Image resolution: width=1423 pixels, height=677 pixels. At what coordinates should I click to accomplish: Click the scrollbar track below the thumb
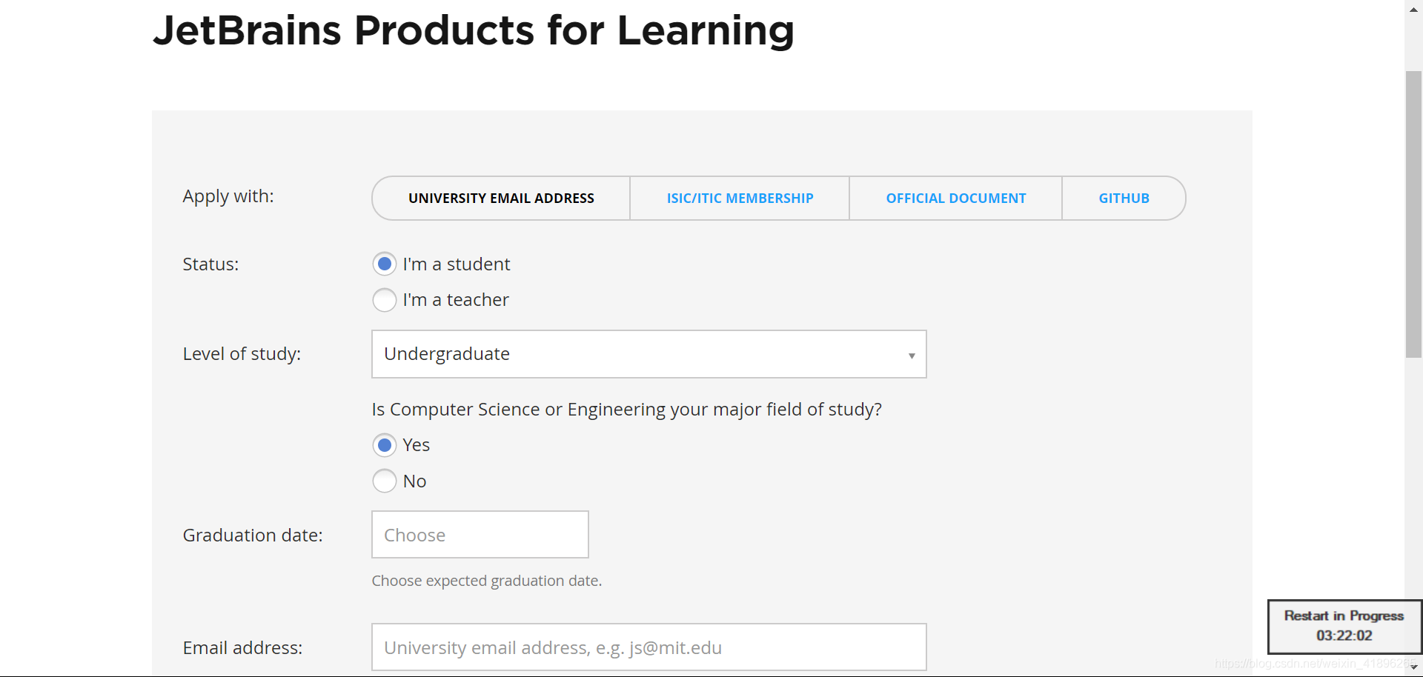1413,481
